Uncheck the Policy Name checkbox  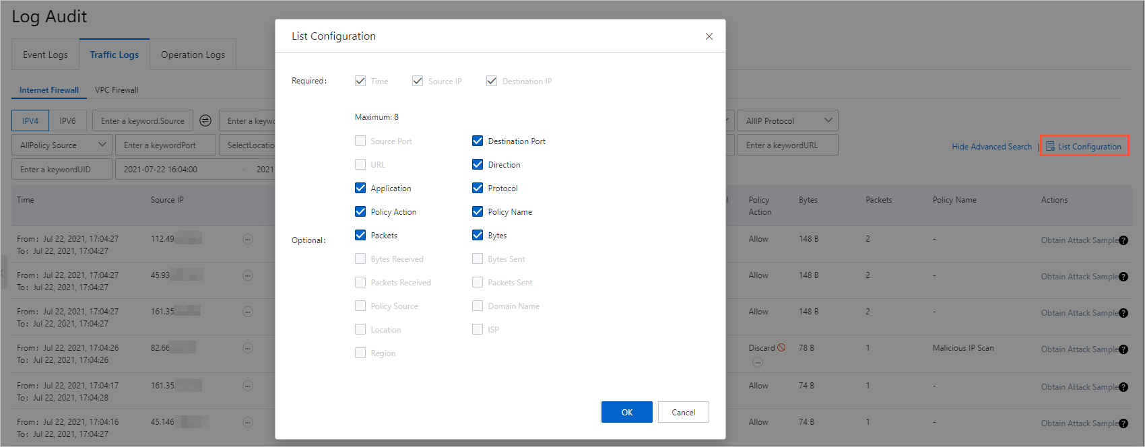478,211
